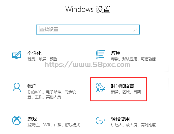Focus the 查找设置 search field
The image size is (174, 134).
[x=88, y=30]
